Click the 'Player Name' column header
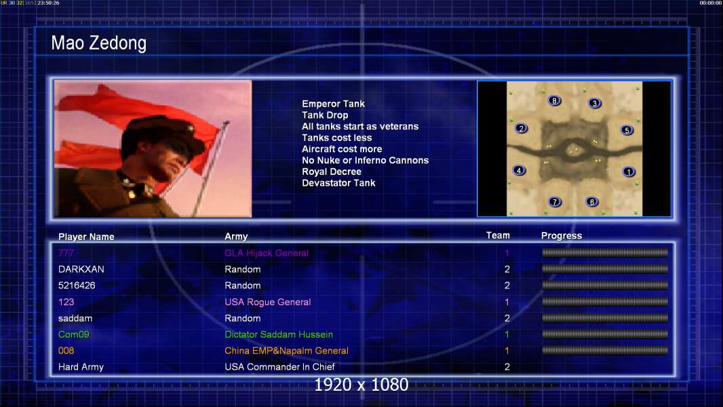 pyautogui.click(x=86, y=237)
